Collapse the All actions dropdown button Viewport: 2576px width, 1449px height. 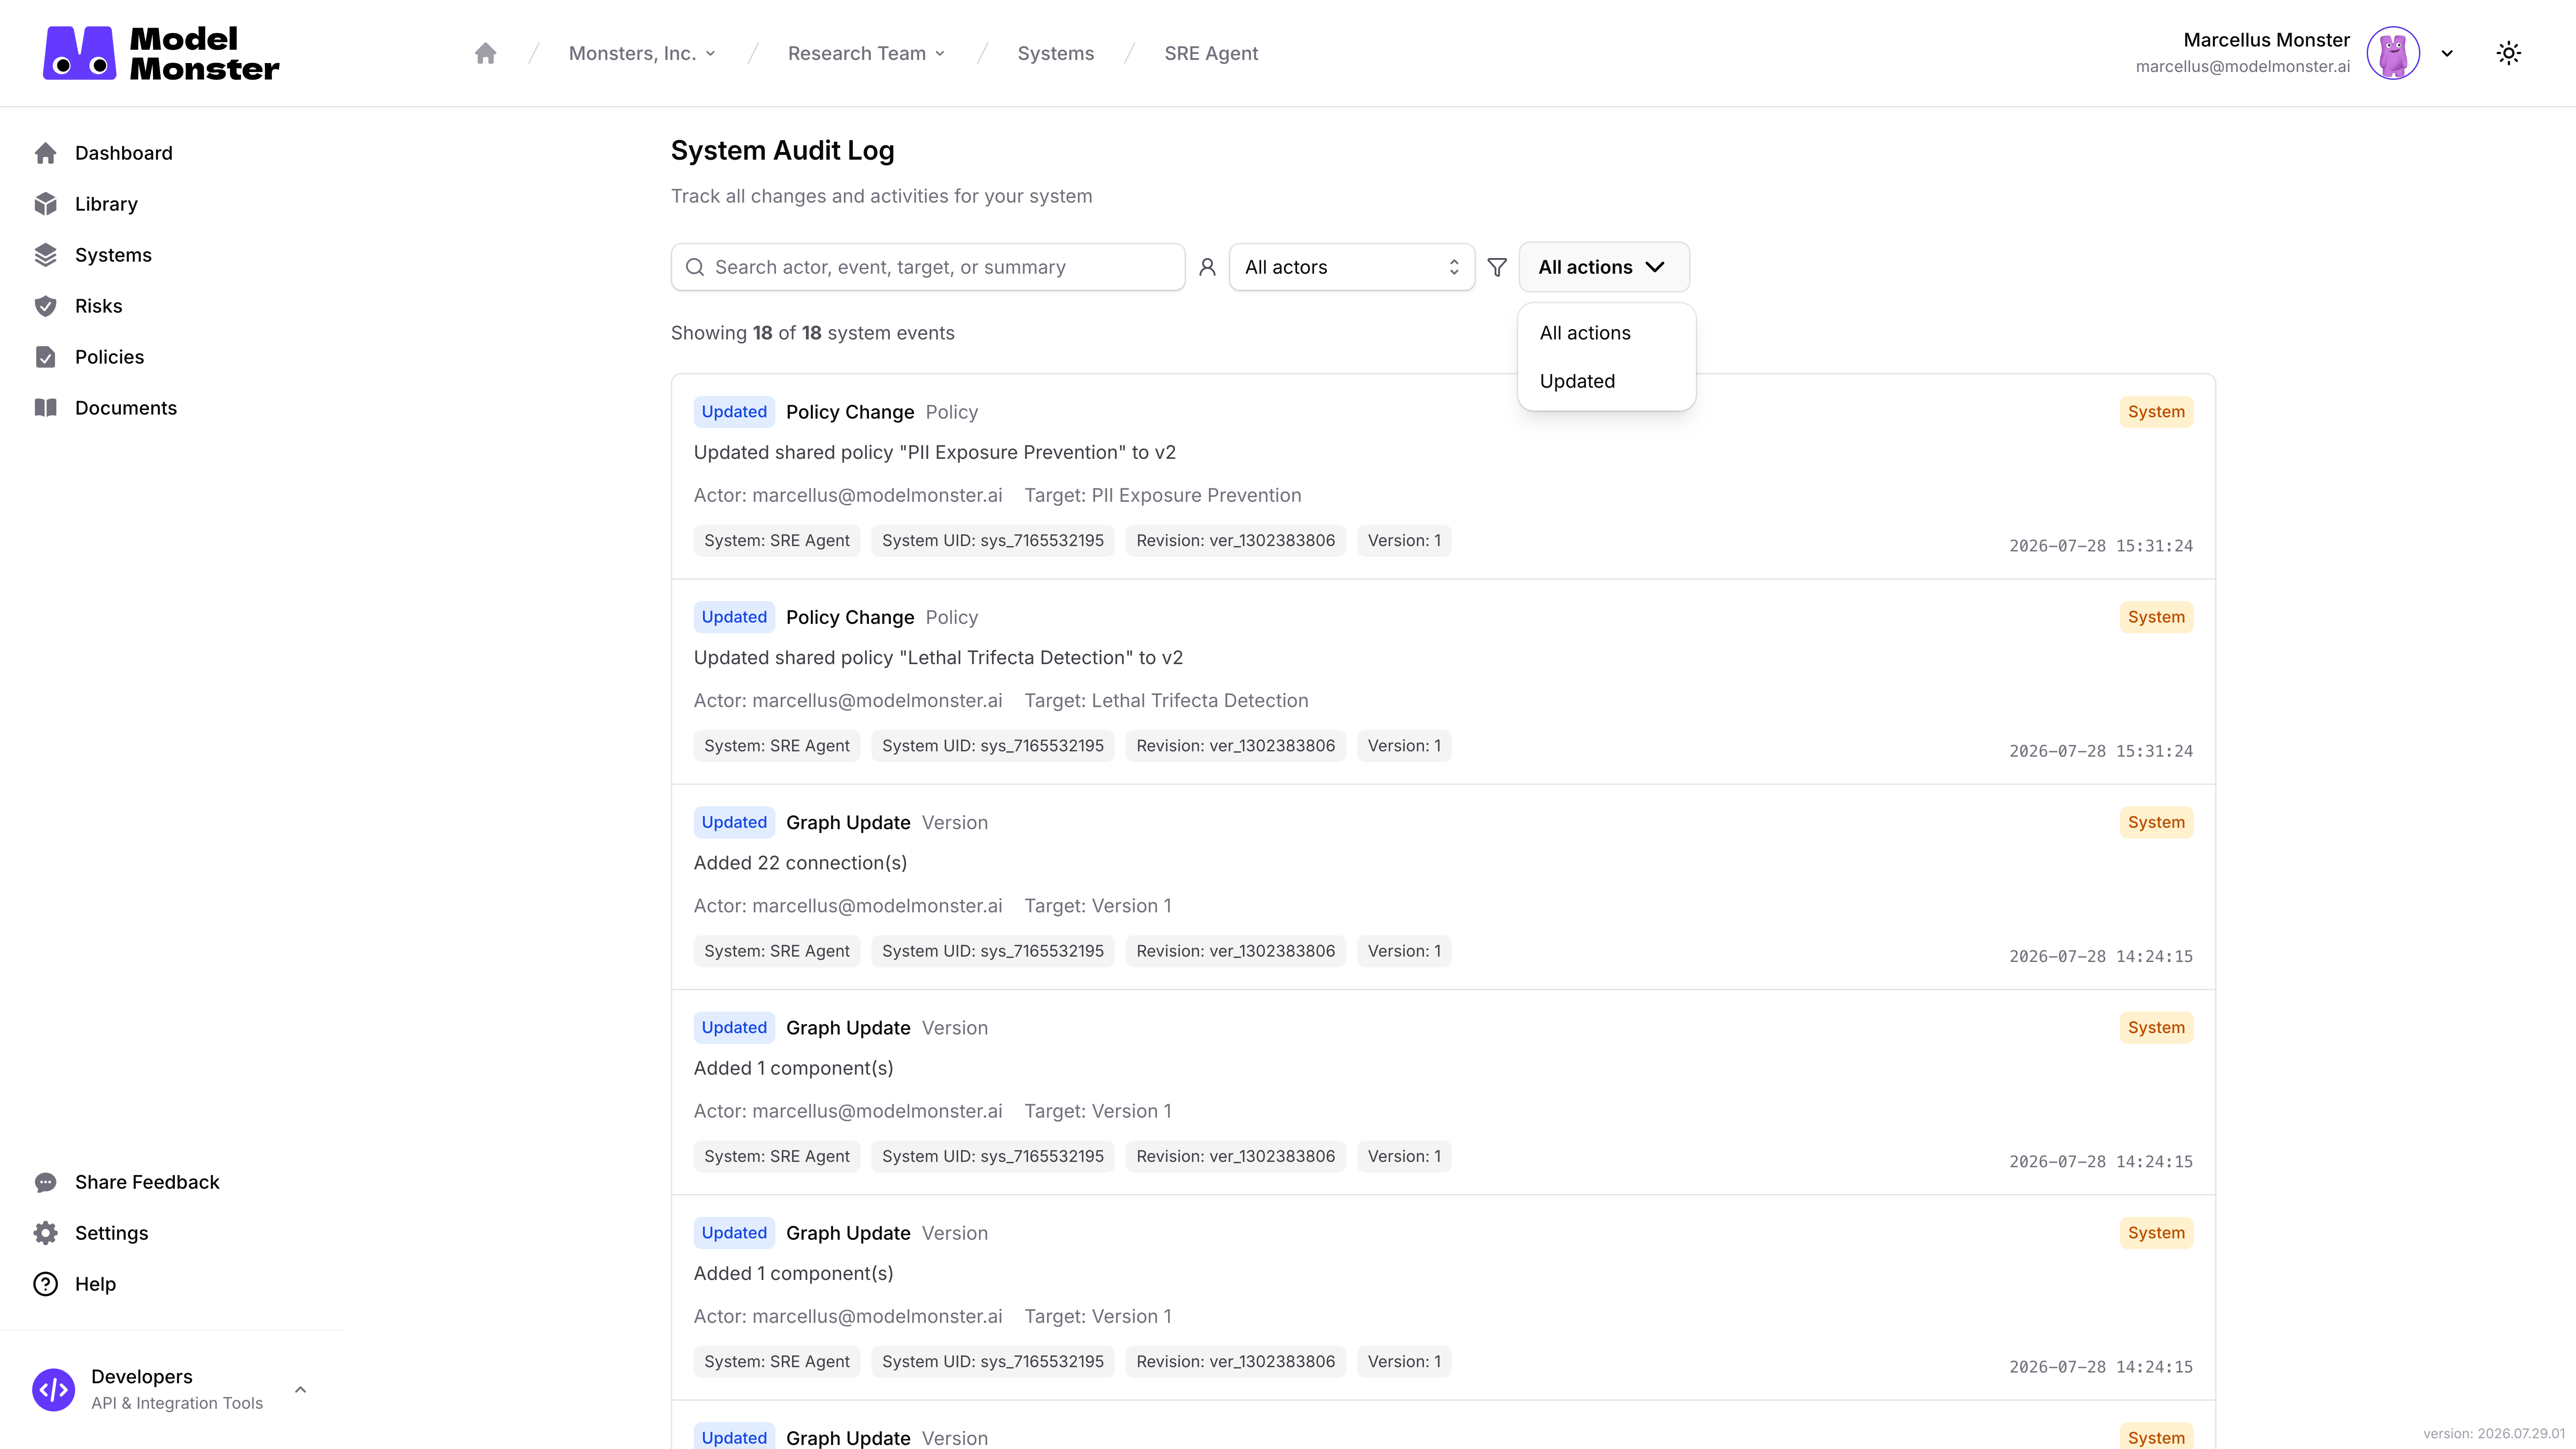(1604, 267)
